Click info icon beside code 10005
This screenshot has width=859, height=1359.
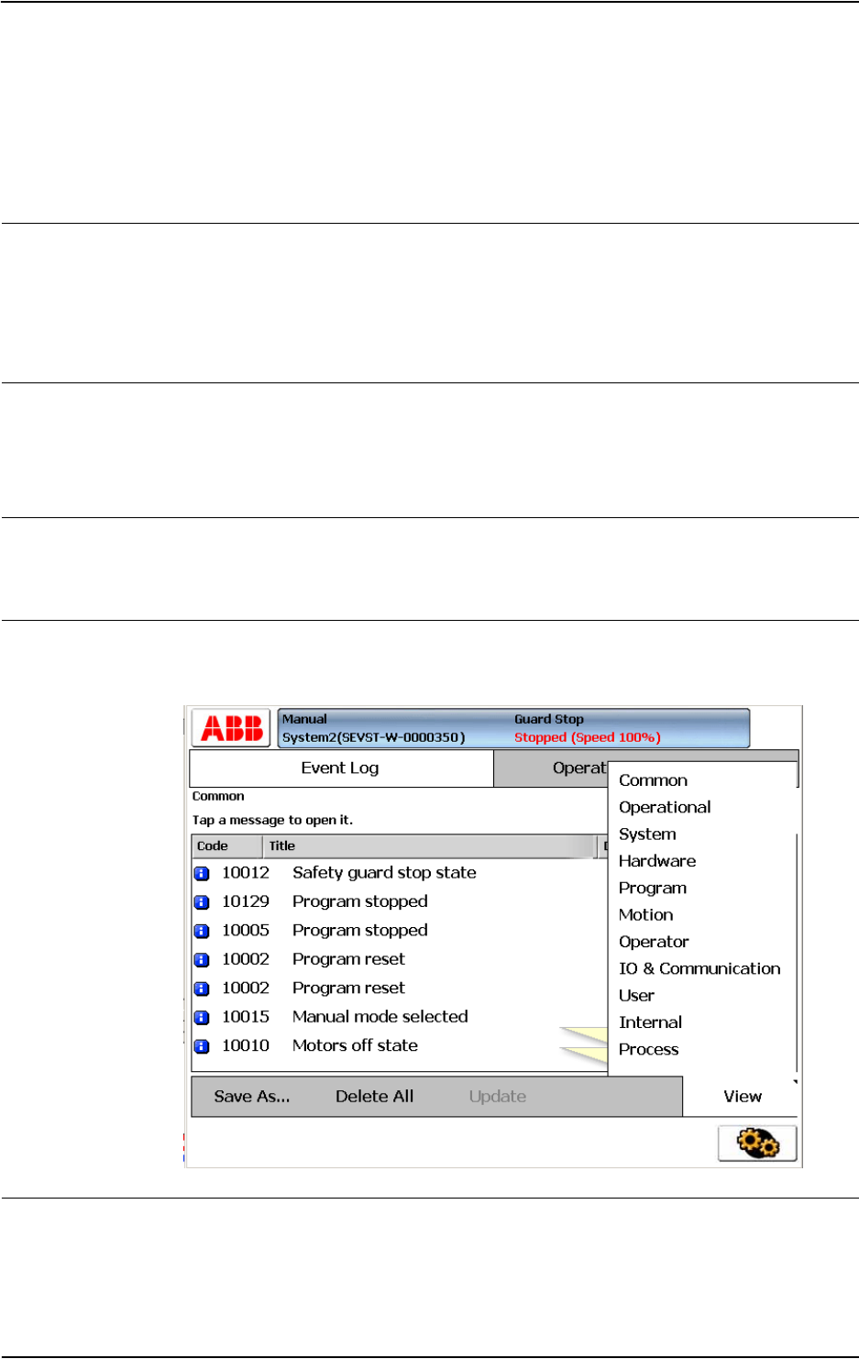[202, 931]
